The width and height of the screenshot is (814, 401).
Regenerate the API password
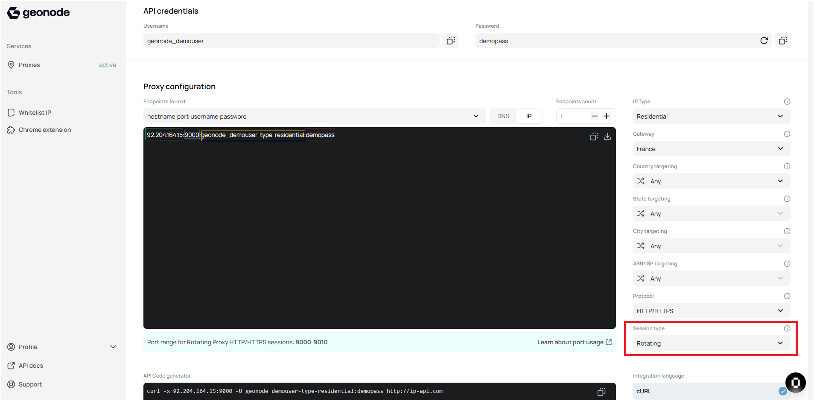pos(764,41)
